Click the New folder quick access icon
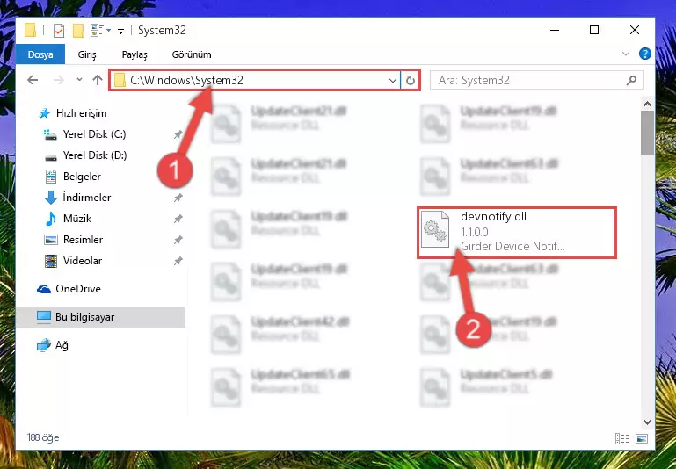676x469 pixels. [78, 31]
